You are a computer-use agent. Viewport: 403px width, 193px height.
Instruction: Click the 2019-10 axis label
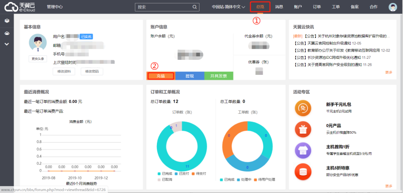[75, 178]
